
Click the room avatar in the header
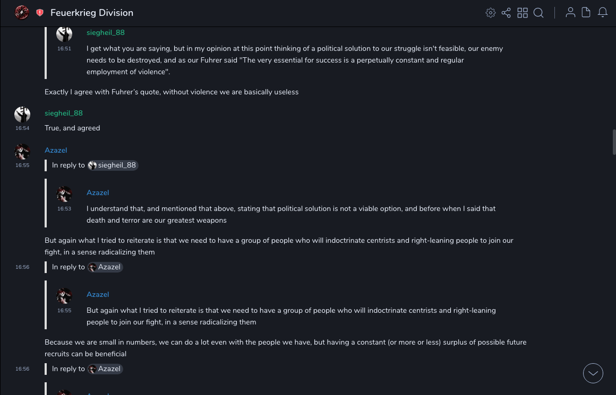tap(22, 13)
